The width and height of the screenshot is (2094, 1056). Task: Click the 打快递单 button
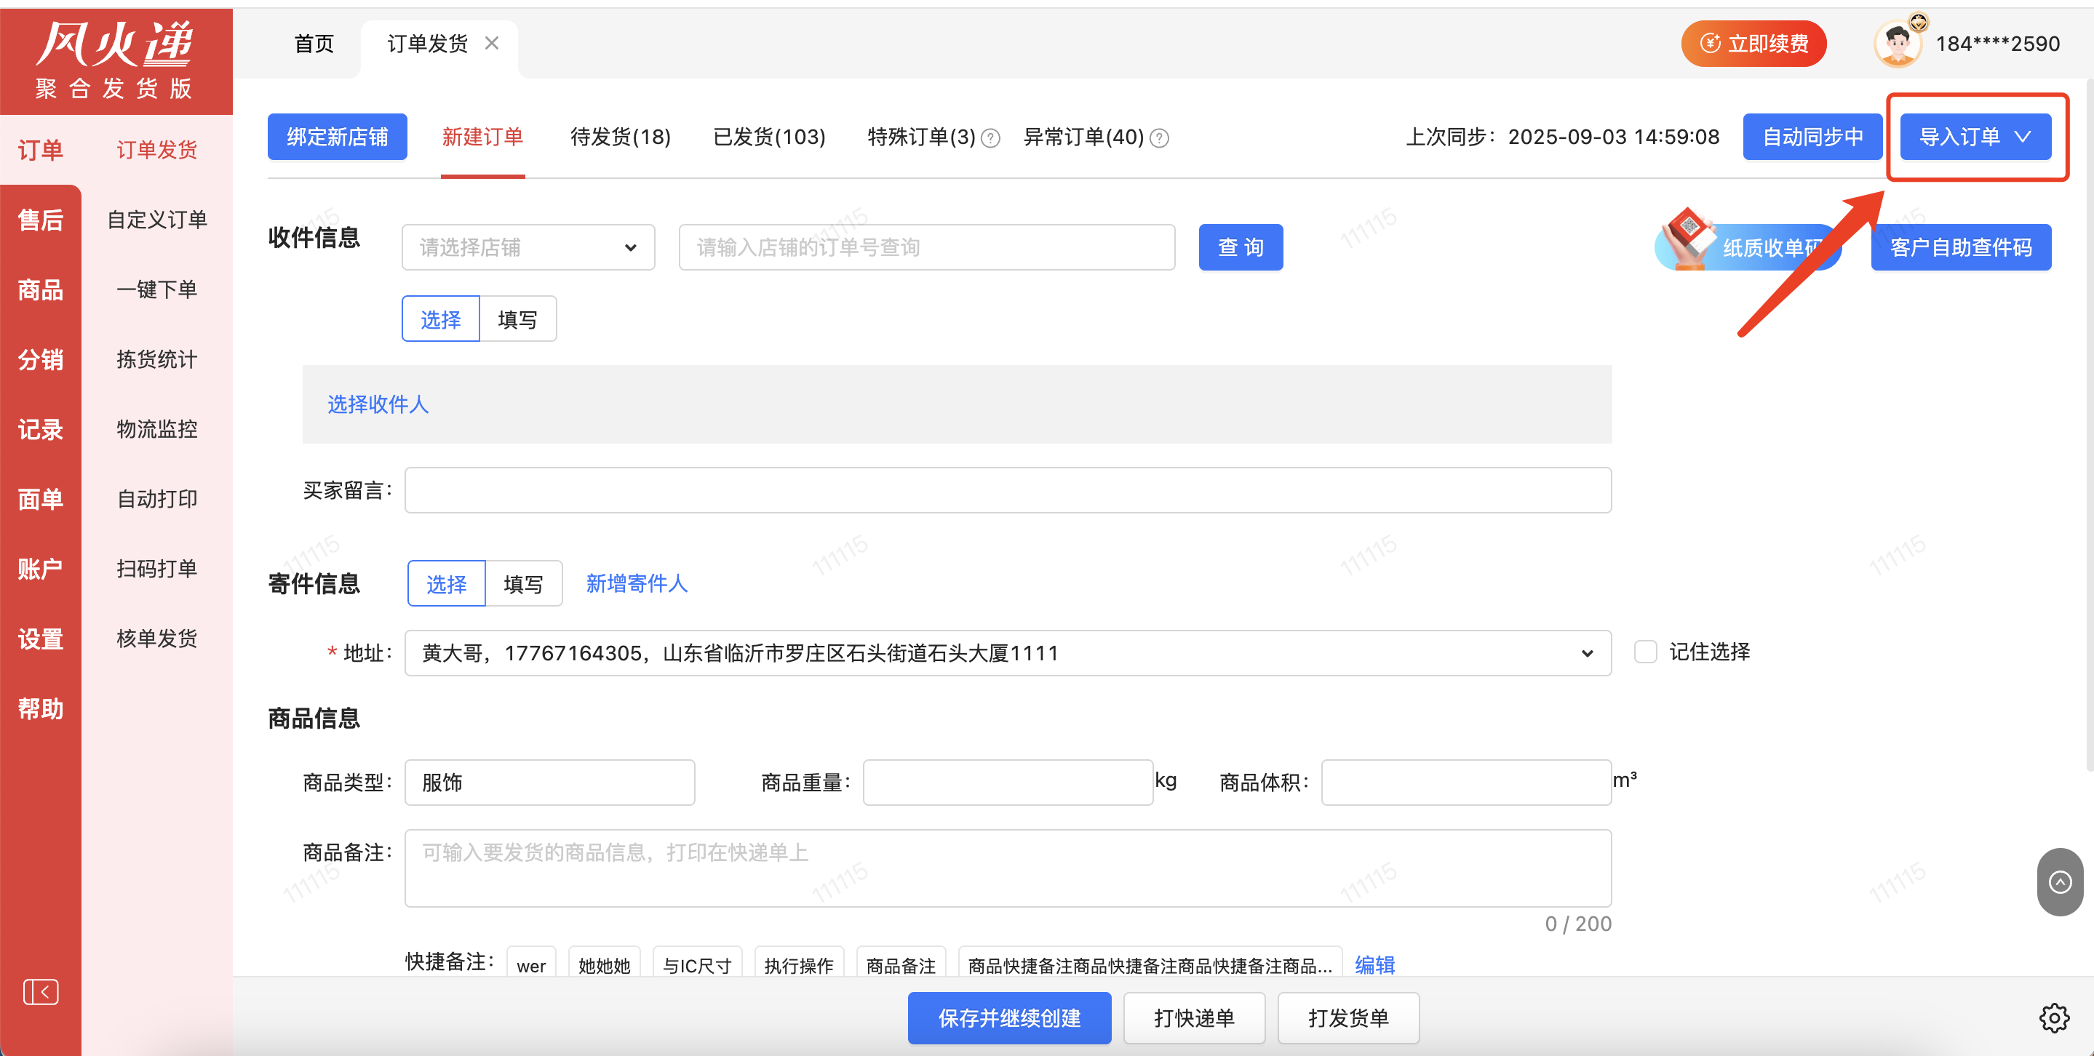pyautogui.click(x=1194, y=1018)
